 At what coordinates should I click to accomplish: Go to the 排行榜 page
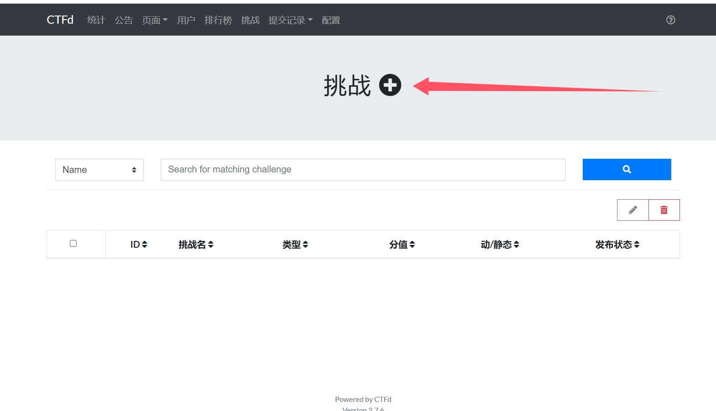(x=218, y=20)
